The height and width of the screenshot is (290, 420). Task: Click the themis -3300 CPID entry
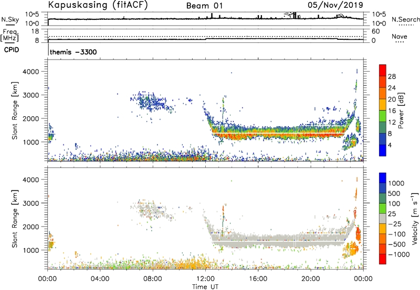pos(73,52)
